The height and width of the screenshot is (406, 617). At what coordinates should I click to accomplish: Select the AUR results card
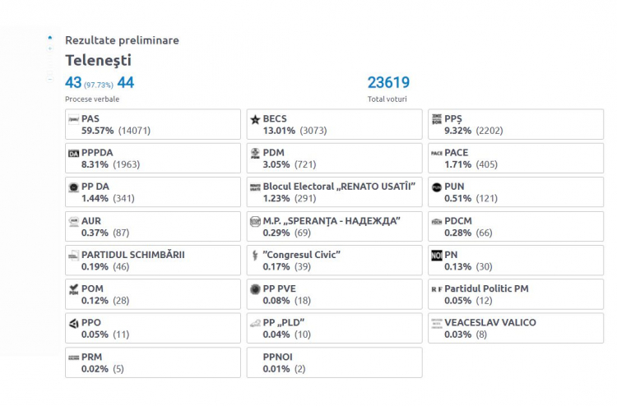point(153,226)
